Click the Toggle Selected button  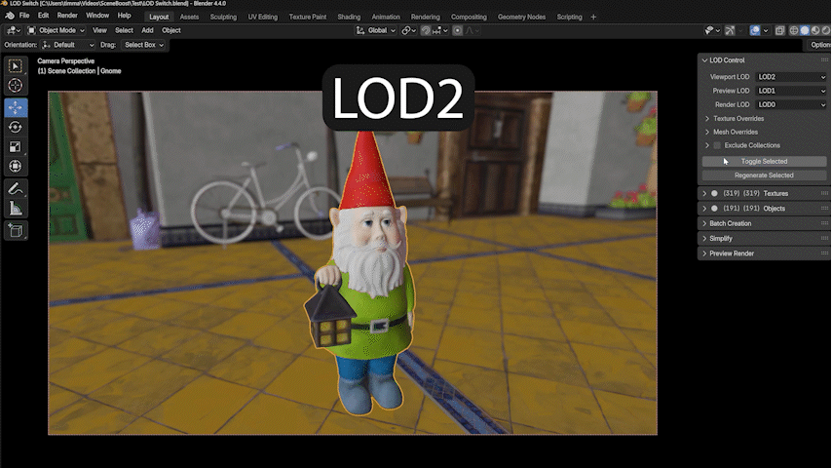(x=764, y=161)
